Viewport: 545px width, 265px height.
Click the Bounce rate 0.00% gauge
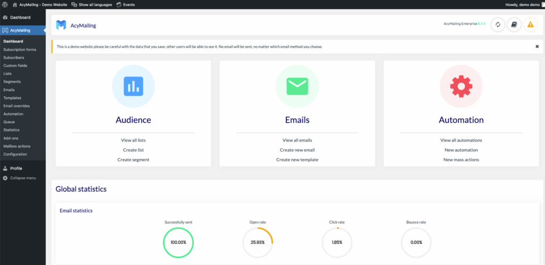[416, 243]
